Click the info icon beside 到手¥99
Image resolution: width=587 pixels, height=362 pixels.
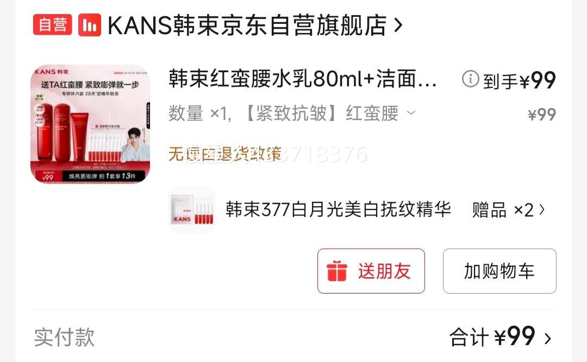pos(470,79)
